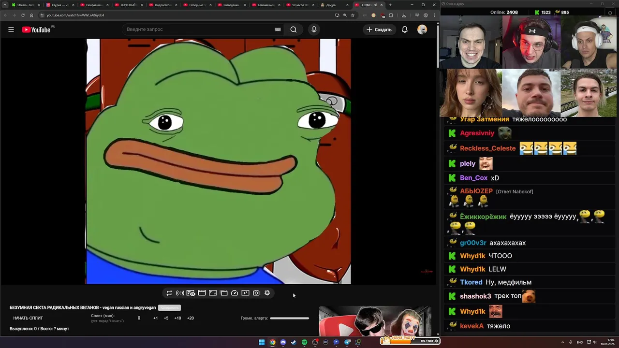This screenshot has width=619, height=348.
Task: Switch to the ТОРГОВЫЙ tab
Action: pyautogui.click(x=129, y=5)
